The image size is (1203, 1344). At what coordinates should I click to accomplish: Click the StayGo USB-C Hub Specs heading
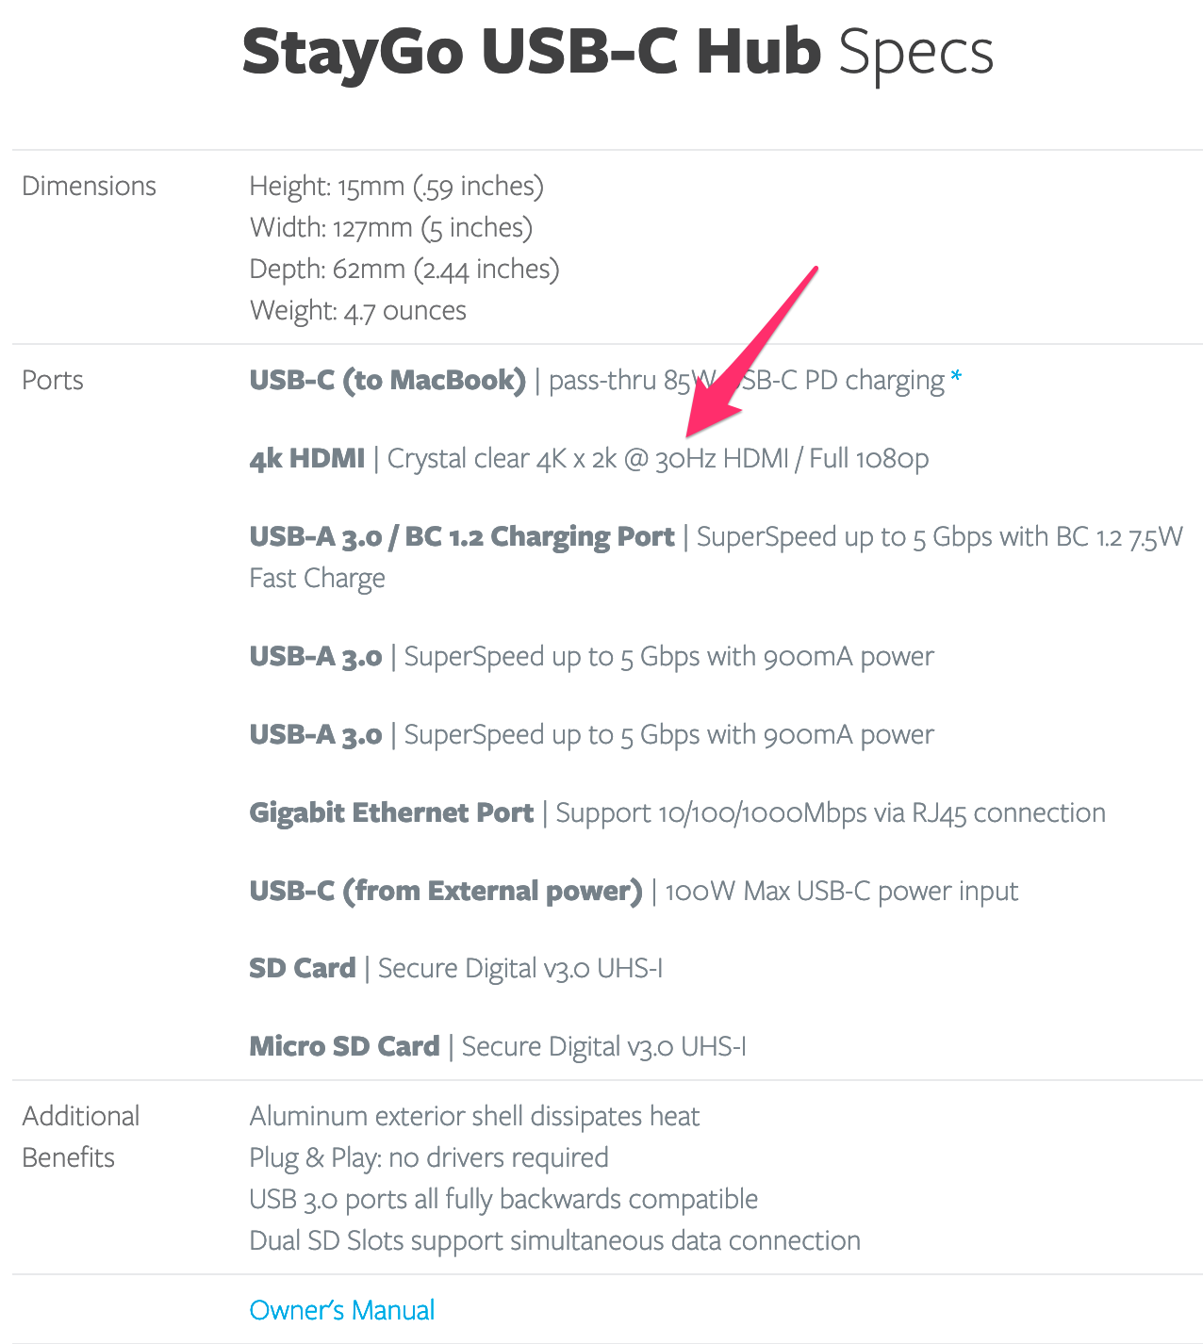click(618, 52)
